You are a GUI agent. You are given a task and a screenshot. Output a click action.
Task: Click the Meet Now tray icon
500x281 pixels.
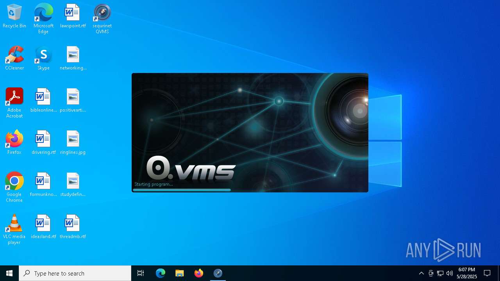tap(431, 273)
